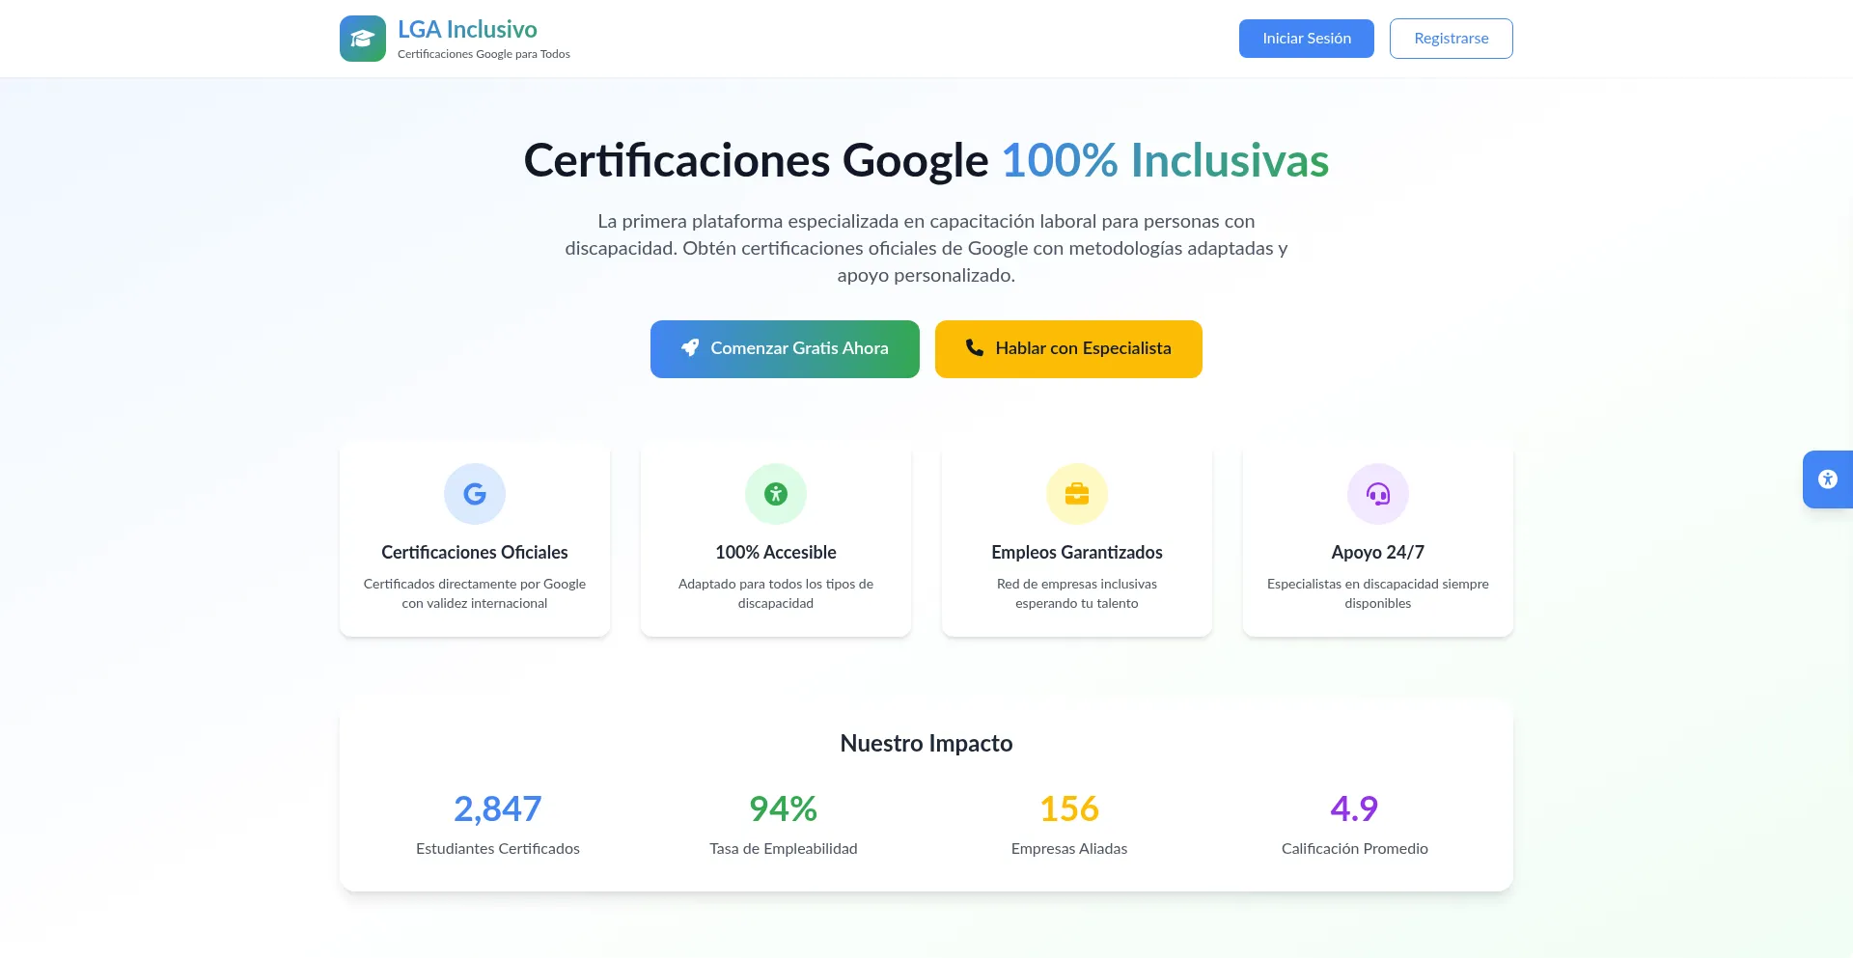Click the Certificaciones Google 100% Inclusivas headline
This screenshot has width=1853, height=958.
click(926, 161)
